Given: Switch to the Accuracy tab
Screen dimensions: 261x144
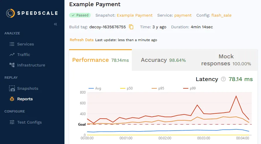Looking at the screenshot, I should tap(163, 60).
